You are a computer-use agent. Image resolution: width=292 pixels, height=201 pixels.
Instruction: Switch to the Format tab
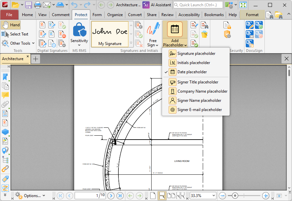252,15
